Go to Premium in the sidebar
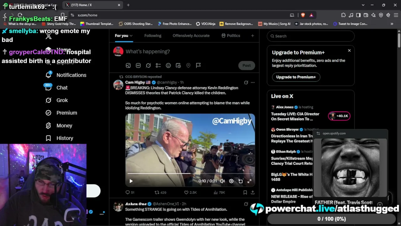The width and height of the screenshot is (401, 226). [61, 113]
